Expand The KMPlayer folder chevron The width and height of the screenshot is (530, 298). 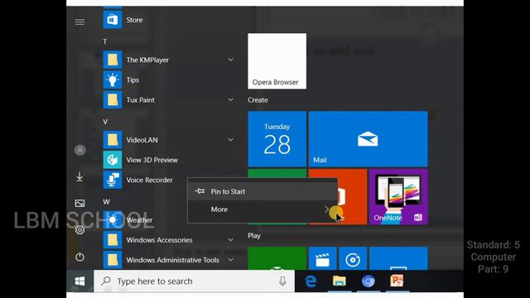pyautogui.click(x=230, y=60)
